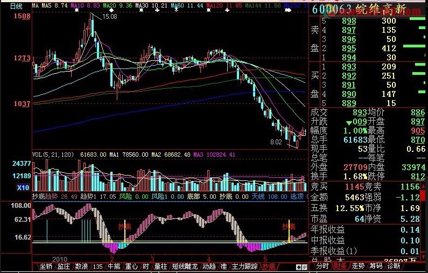Open the 主力跟踪 tab
428x273 pixels.
(x=244, y=266)
